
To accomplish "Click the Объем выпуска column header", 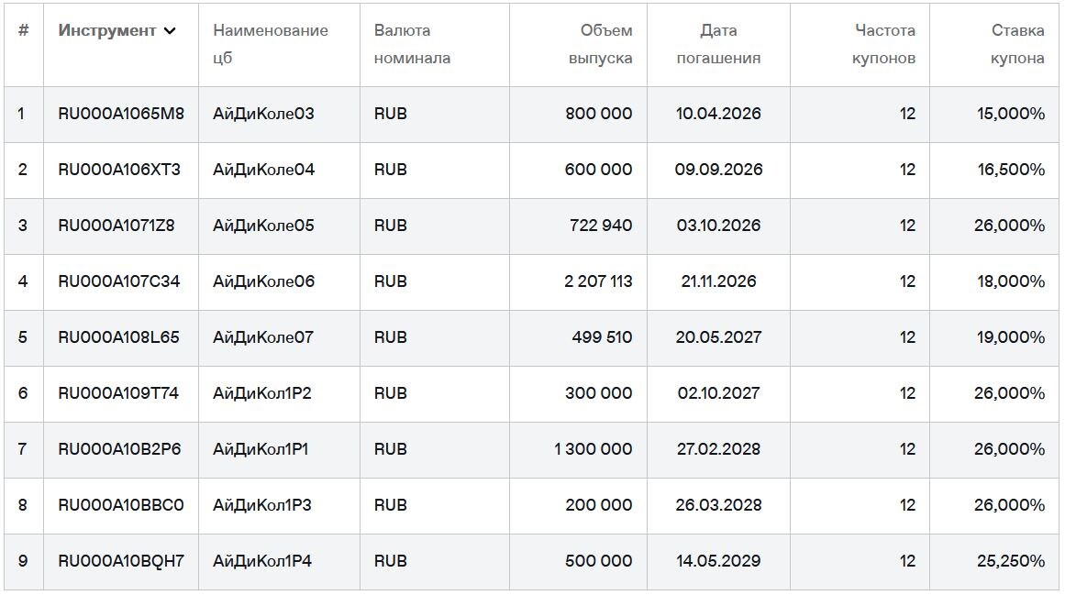I will (601, 44).
